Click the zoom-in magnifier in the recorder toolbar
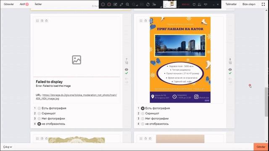 coord(127,5)
